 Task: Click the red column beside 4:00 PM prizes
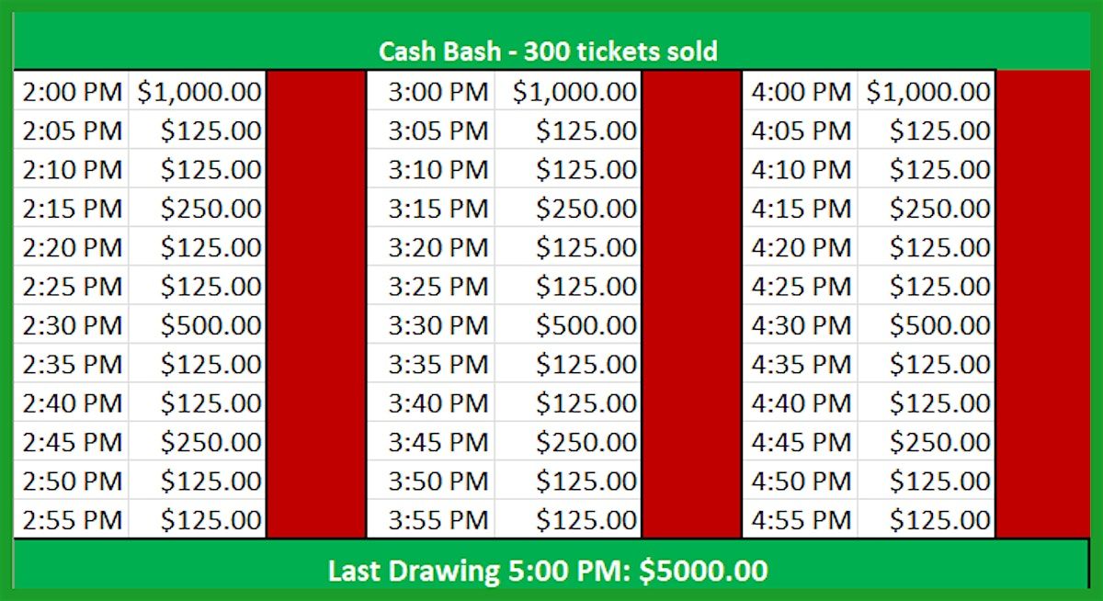point(1043,304)
